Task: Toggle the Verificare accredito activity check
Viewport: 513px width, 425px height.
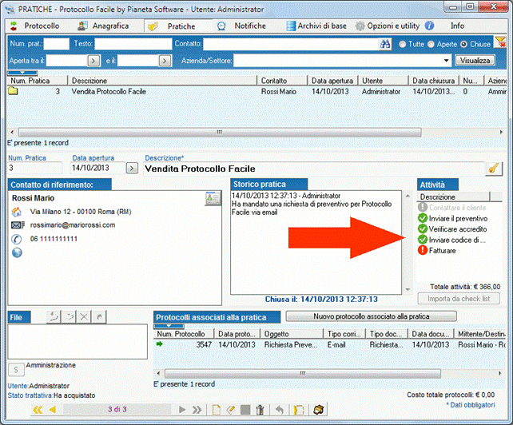Action: 423,228
